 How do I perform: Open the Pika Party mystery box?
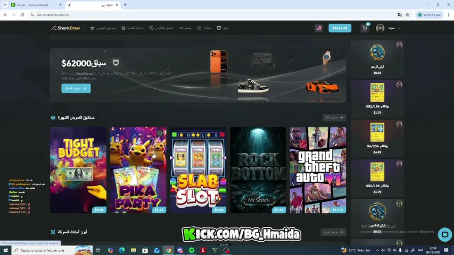pos(138,170)
